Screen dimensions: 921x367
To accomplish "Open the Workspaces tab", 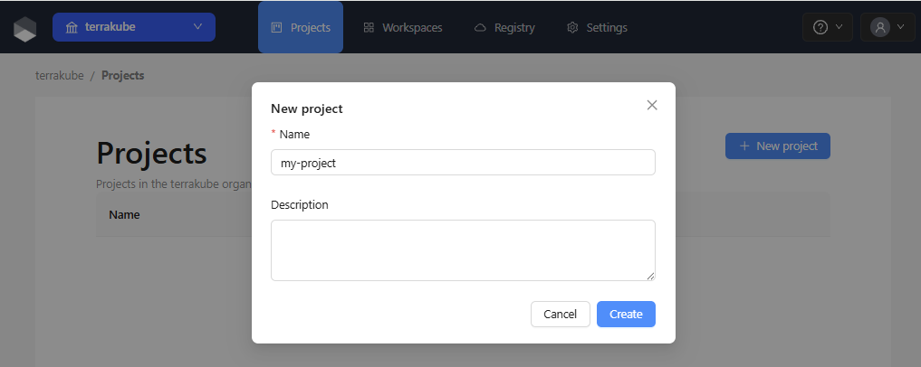I will (403, 27).
